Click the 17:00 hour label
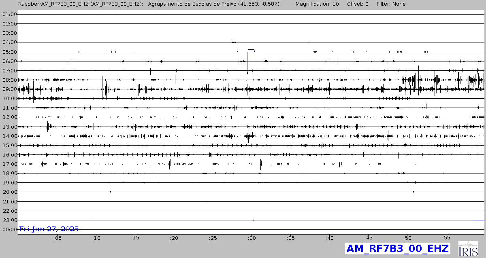 [x=9, y=164]
